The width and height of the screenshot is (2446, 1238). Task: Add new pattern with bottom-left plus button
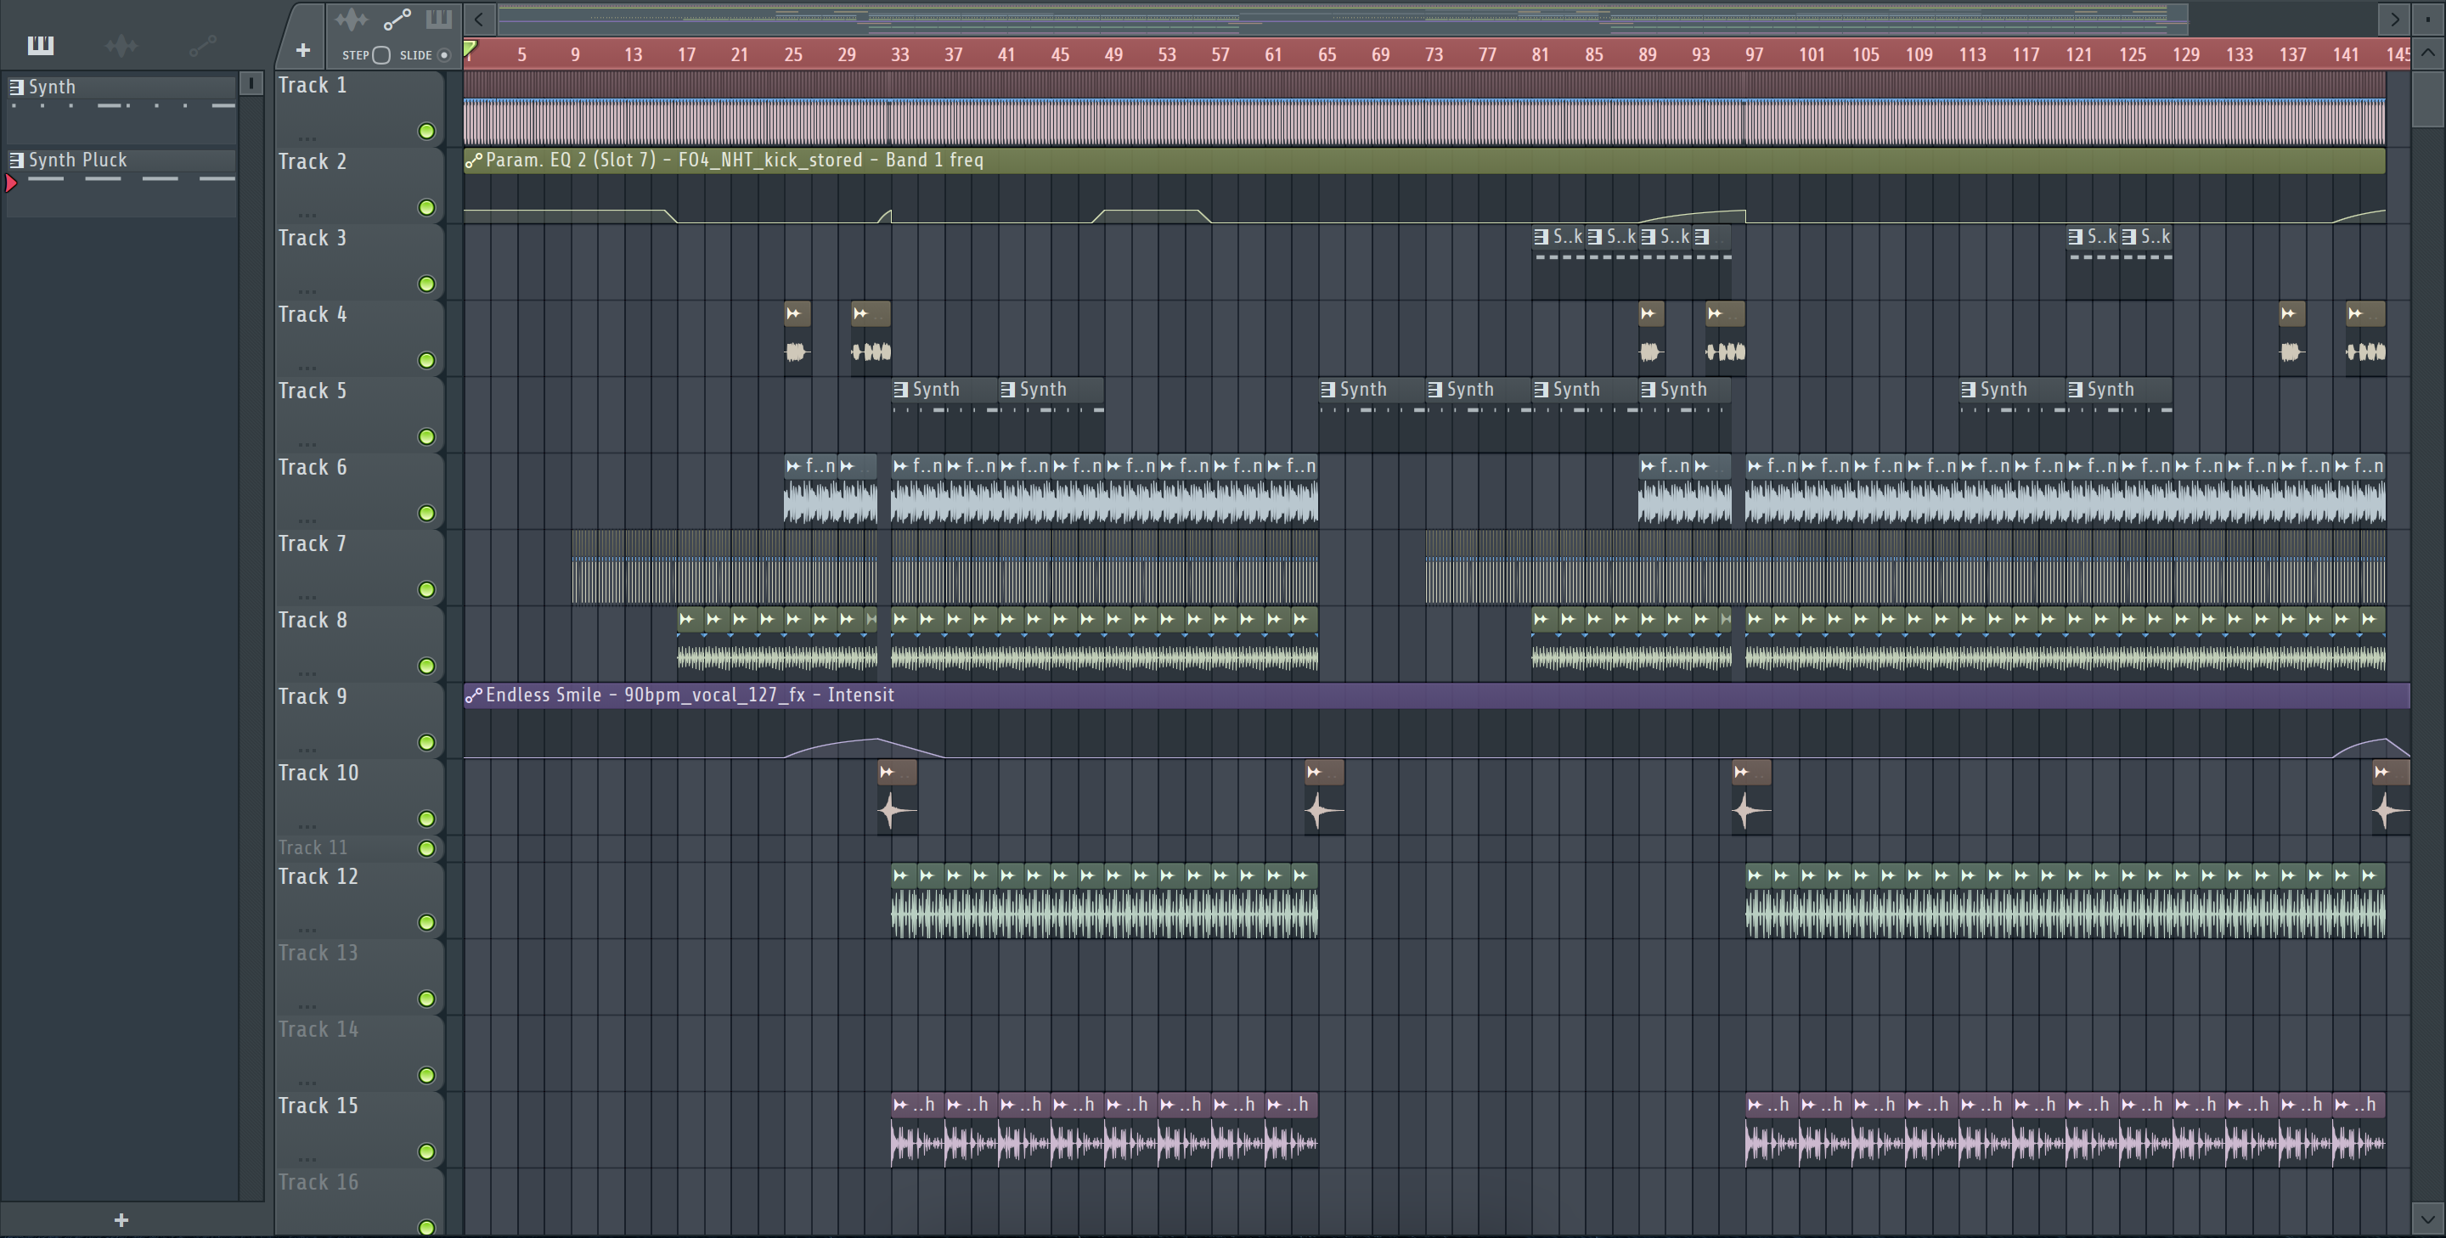pyautogui.click(x=121, y=1220)
